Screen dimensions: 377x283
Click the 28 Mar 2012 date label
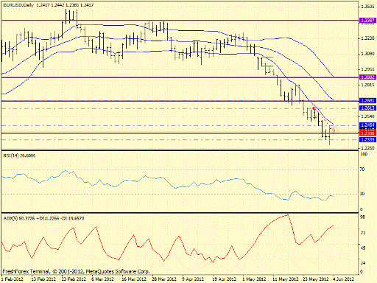pyautogui.click(x=164, y=279)
